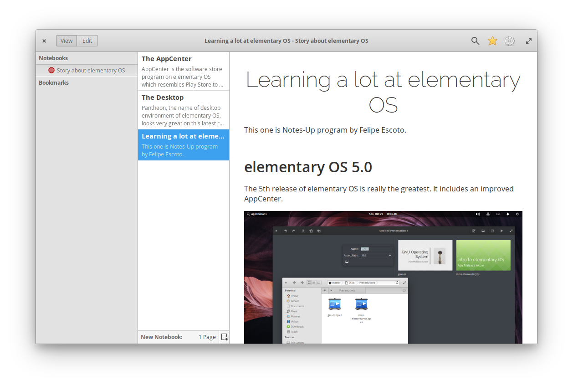Maximize the Notes-Up window
Screen dimensions: 573x386
[529, 41]
